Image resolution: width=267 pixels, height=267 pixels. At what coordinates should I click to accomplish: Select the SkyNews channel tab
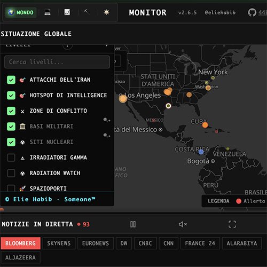(59, 244)
